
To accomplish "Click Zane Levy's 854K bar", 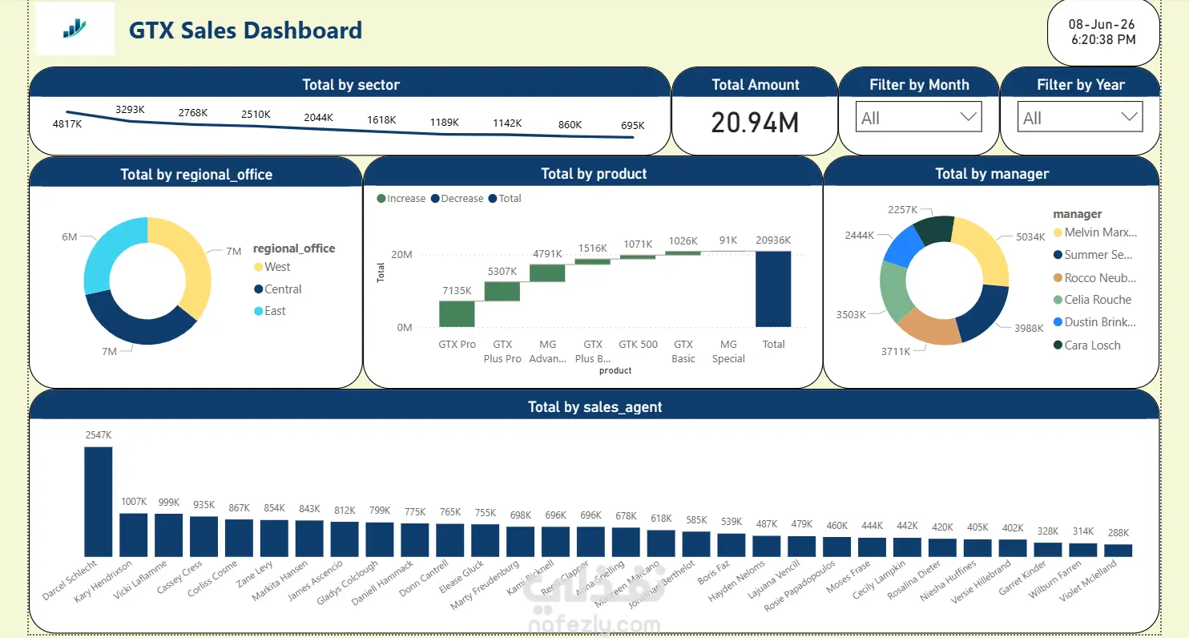I will click(275, 539).
